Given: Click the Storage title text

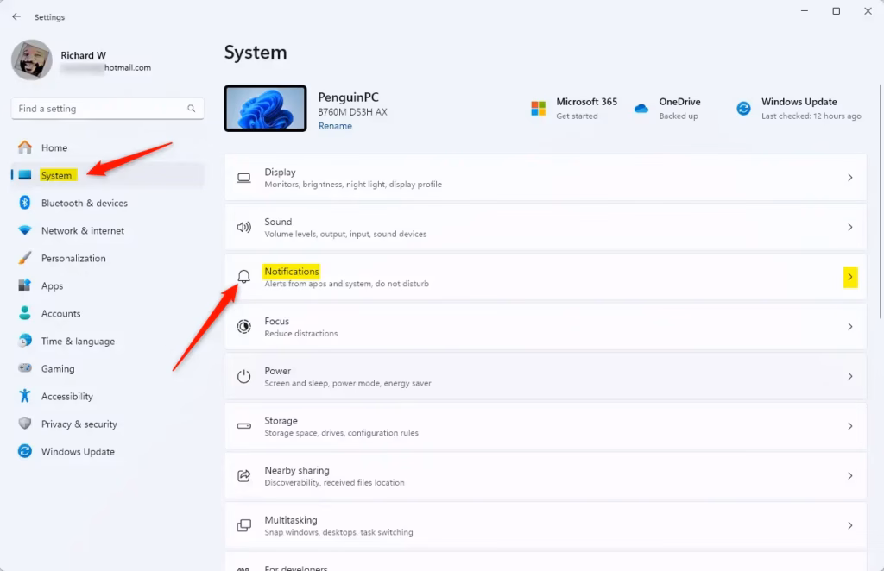Looking at the screenshot, I should 281,421.
